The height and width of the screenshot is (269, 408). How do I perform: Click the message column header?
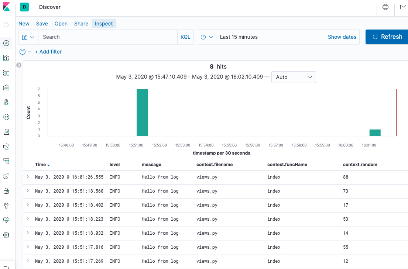(151, 165)
